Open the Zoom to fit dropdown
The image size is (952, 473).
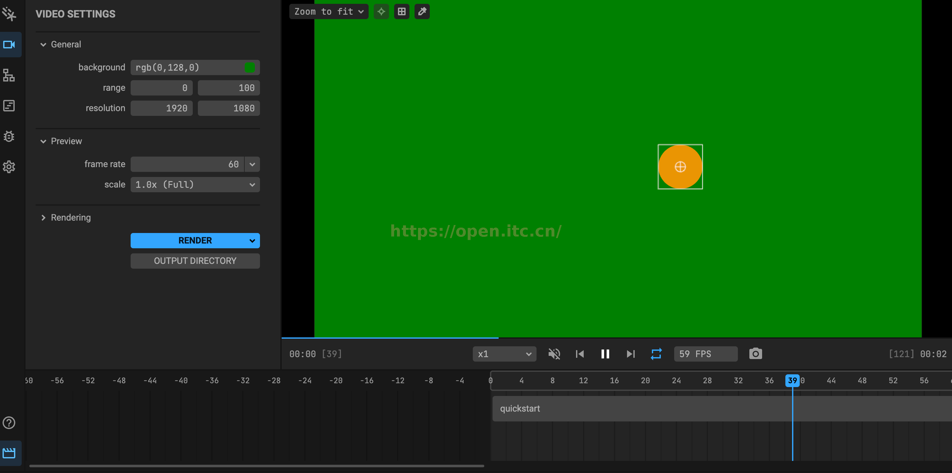point(328,11)
